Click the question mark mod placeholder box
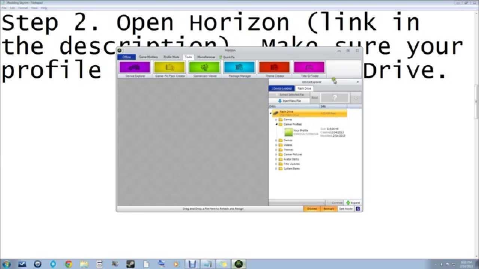Screen dimensions: 479x269 pyautogui.click(x=335, y=98)
